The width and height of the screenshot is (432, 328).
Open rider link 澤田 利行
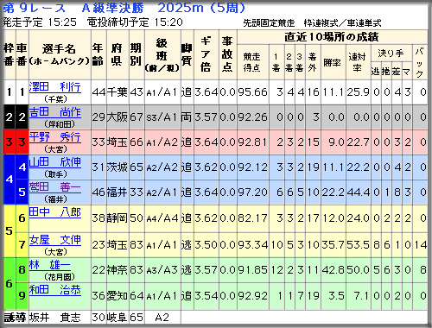coord(54,87)
